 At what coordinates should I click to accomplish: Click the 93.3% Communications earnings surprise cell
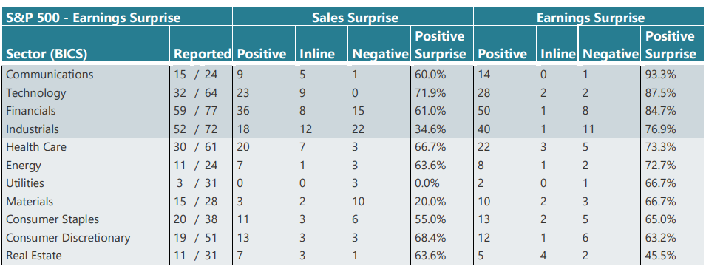click(x=660, y=74)
